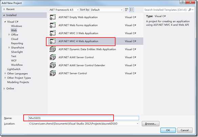198x137 pixels.
Task: Select the Cloud category
Action: [15, 39]
